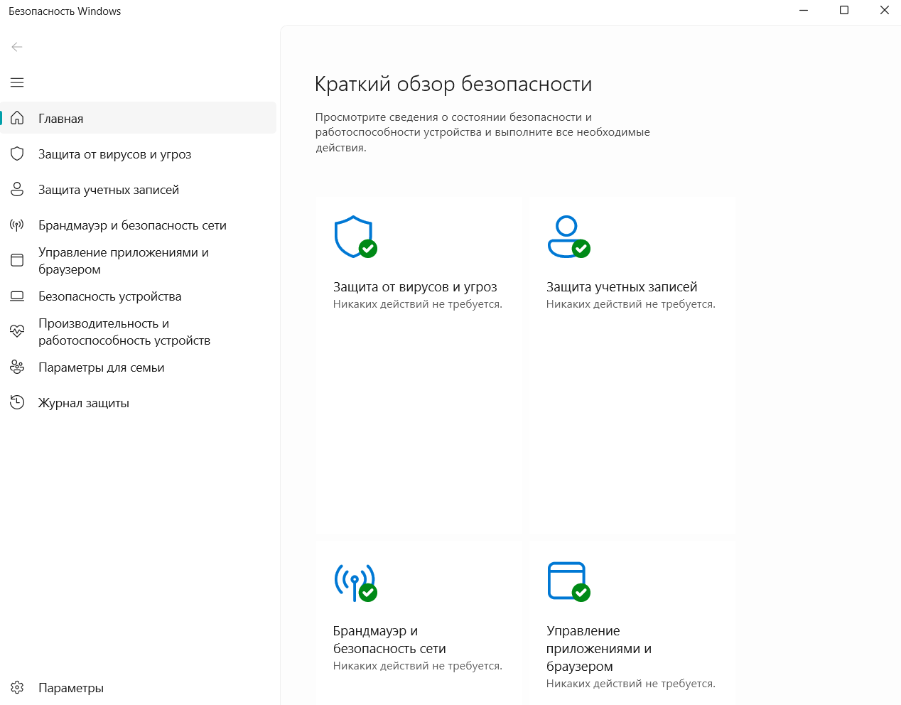This screenshot has height=705, width=901.
Task: Click the person icon in the sidebar
Action: pyautogui.click(x=17, y=189)
